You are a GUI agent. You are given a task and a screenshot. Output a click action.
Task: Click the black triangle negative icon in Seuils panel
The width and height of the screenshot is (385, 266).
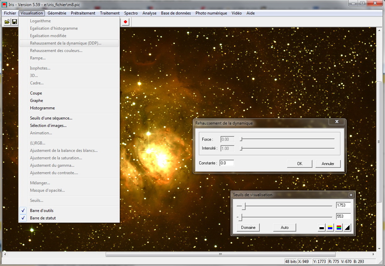click(x=347, y=228)
